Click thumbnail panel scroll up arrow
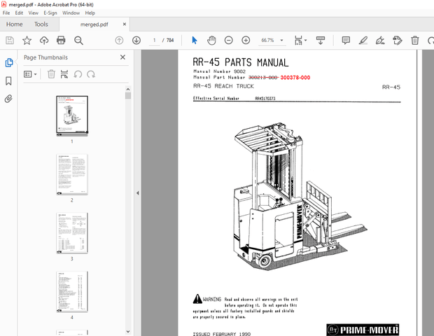Viewport: 434px width, 336px height. pos(128,89)
